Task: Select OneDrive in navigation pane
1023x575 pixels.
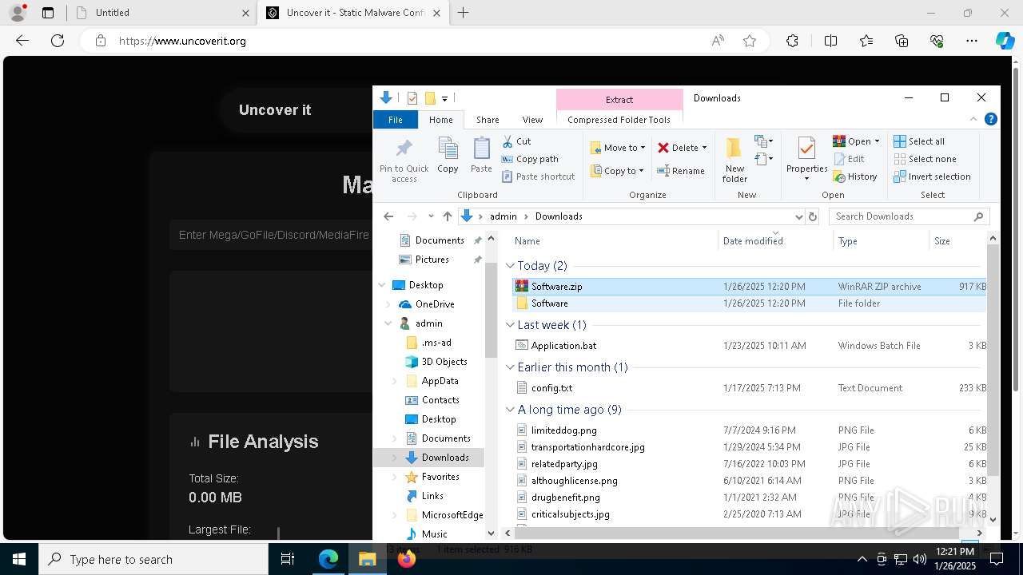Action: click(x=435, y=304)
